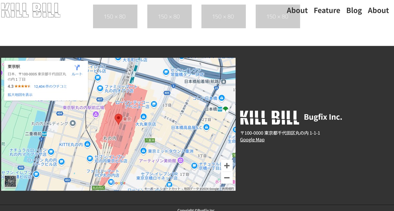Click the 〒100-0000 東京都千代田区丸の内 1-1-1 address
Screen dimensions: 394x211
pyautogui.click(x=280, y=133)
